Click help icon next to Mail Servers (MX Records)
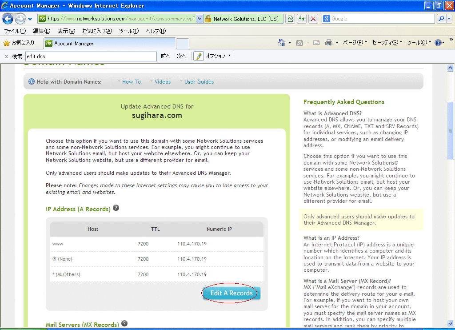Screen dimensions: 455x330 click(124, 323)
